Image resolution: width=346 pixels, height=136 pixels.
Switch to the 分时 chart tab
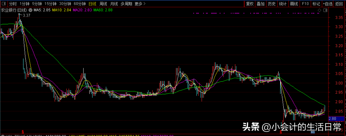13,4
